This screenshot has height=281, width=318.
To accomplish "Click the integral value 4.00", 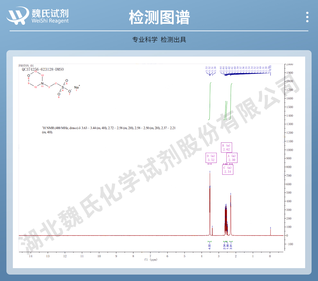I will (x=209, y=247).
